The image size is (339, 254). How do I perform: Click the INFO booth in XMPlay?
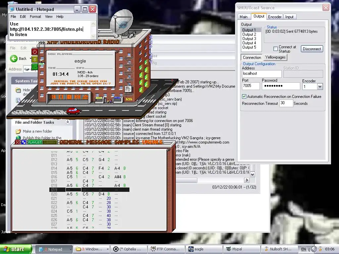pyautogui.click(x=99, y=100)
